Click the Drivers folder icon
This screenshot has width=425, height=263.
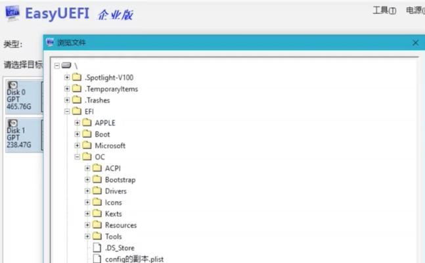coord(97,191)
